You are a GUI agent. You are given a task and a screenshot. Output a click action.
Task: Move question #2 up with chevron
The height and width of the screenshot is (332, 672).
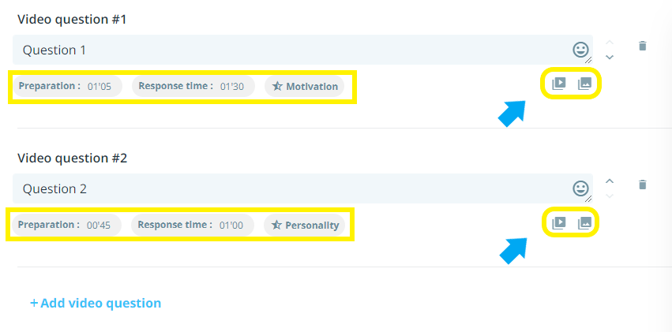coord(610,181)
